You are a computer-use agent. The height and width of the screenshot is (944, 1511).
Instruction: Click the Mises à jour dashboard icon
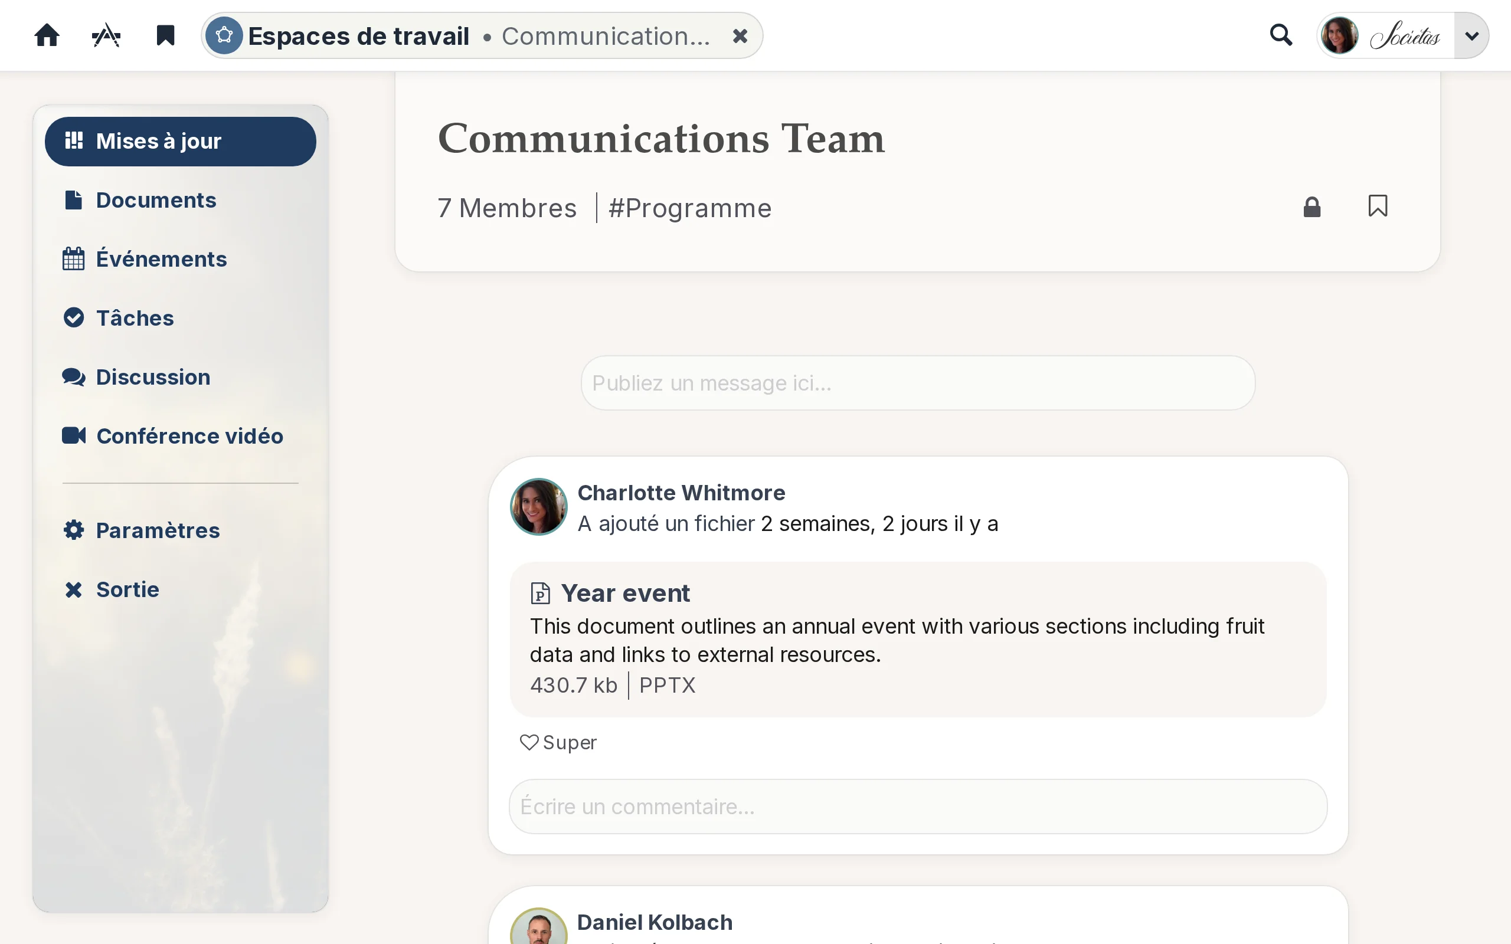(x=74, y=140)
